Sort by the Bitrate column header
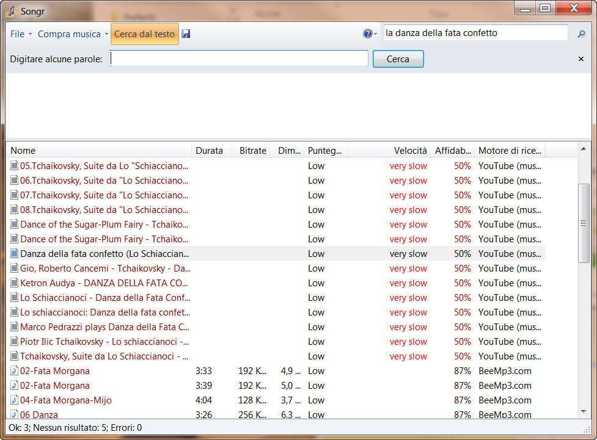Image resolution: width=597 pixels, height=440 pixels. [252, 151]
